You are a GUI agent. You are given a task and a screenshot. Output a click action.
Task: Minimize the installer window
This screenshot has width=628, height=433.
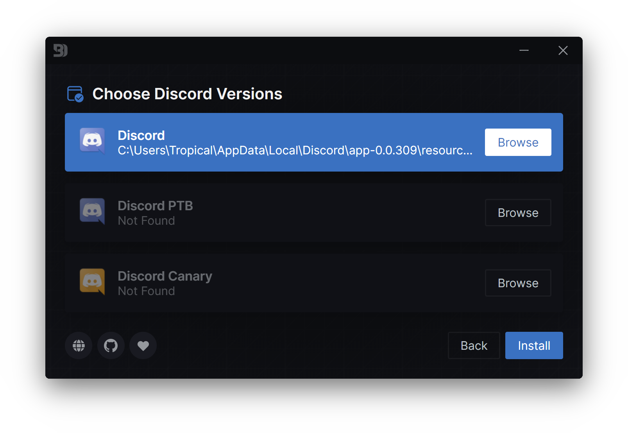(524, 50)
